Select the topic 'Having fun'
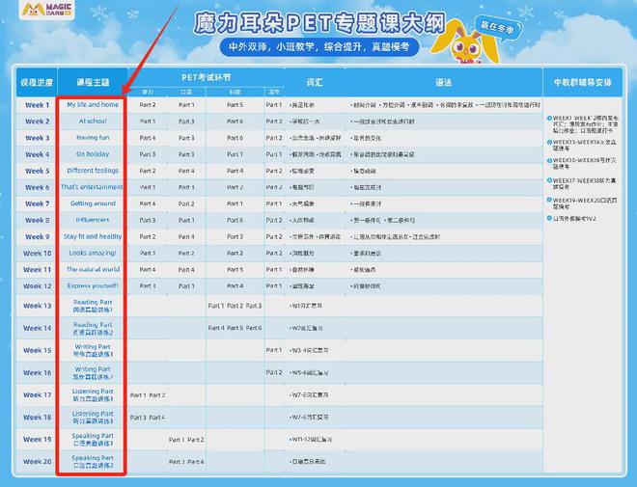The height and width of the screenshot is (487, 637). coord(93,138)
